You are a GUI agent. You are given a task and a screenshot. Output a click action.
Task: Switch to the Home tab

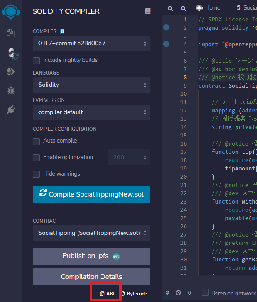208,8
